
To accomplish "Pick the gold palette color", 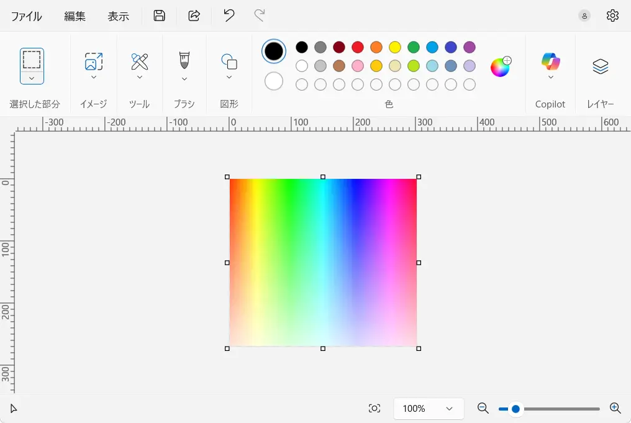I will click(x=376, y=66).
